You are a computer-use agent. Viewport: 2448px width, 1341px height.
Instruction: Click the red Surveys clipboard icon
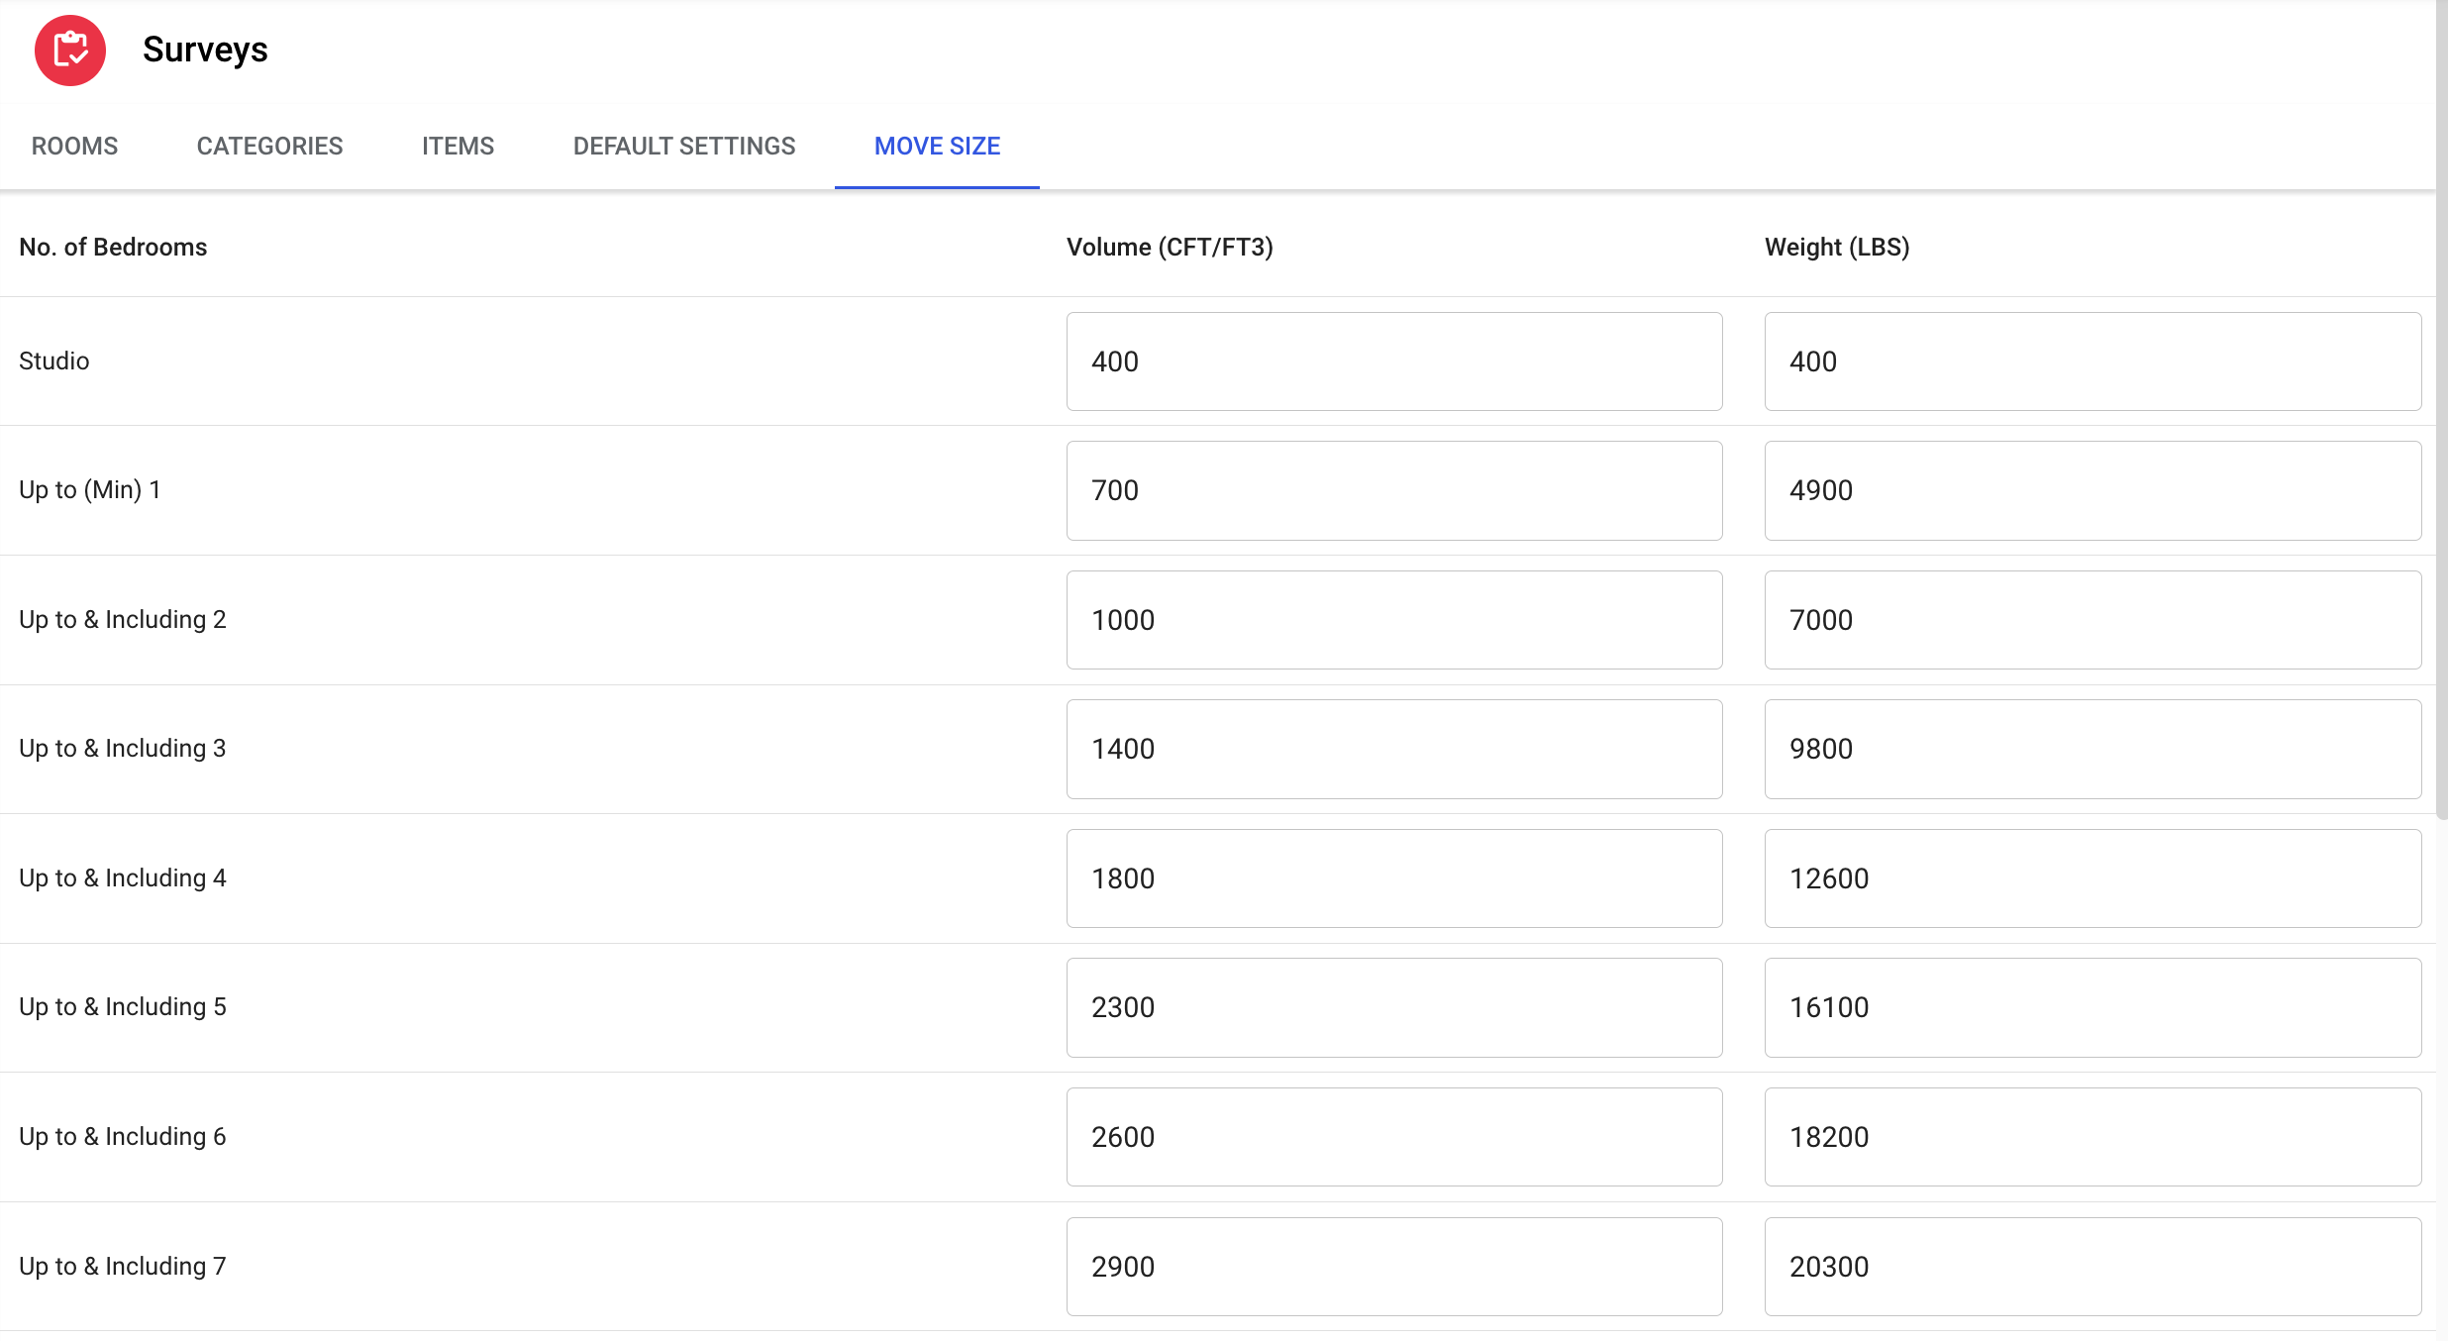[69, 51]
